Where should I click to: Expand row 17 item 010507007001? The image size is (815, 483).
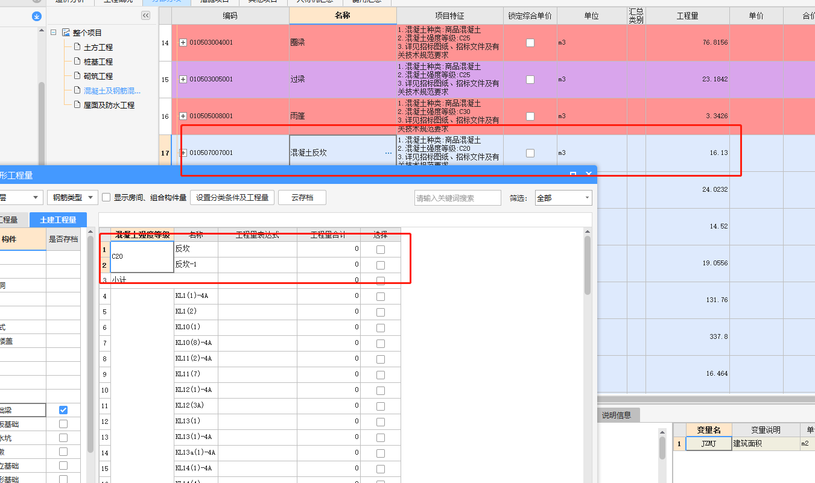tap(183, 153)
